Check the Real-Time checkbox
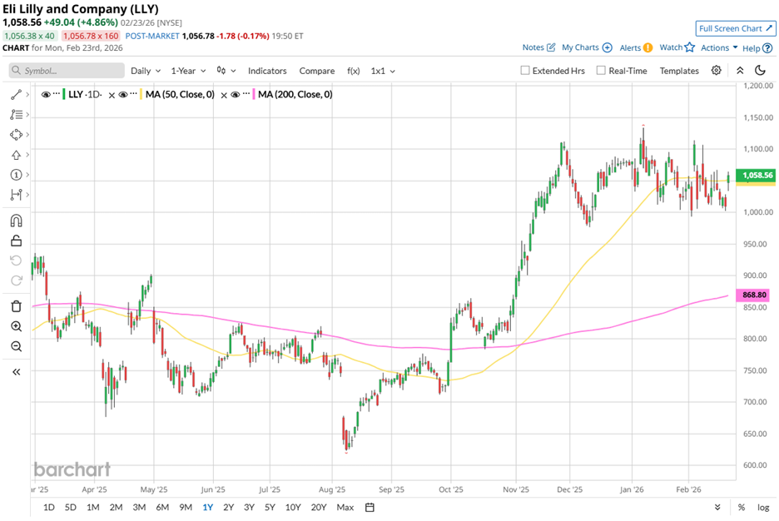This screenshot has width=779, height=521. point(601,71)
